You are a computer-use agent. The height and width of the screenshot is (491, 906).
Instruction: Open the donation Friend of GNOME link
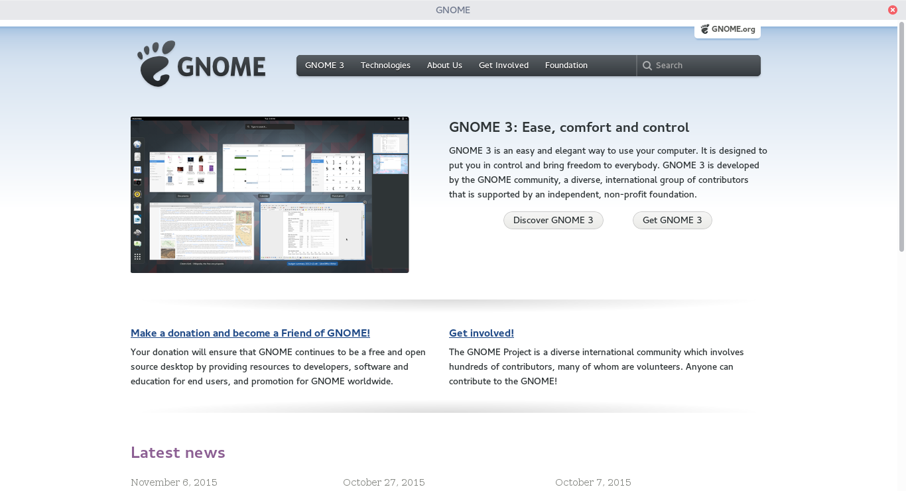250,333
